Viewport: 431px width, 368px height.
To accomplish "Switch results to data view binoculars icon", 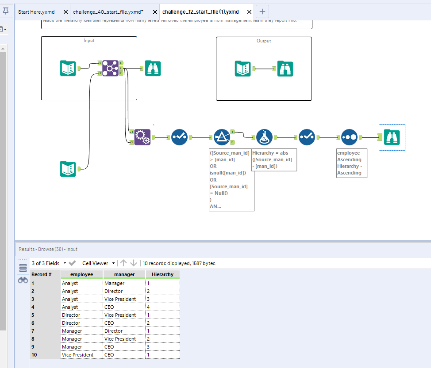I will (23, 280).
